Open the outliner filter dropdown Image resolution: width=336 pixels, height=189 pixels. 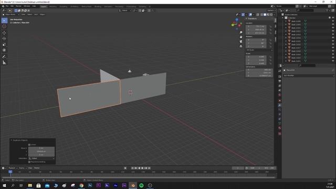[x=328, y=10]
